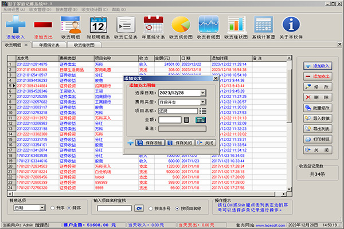Open the 系统设置 menu
The image size is (344, 229).
coord(14,9)
